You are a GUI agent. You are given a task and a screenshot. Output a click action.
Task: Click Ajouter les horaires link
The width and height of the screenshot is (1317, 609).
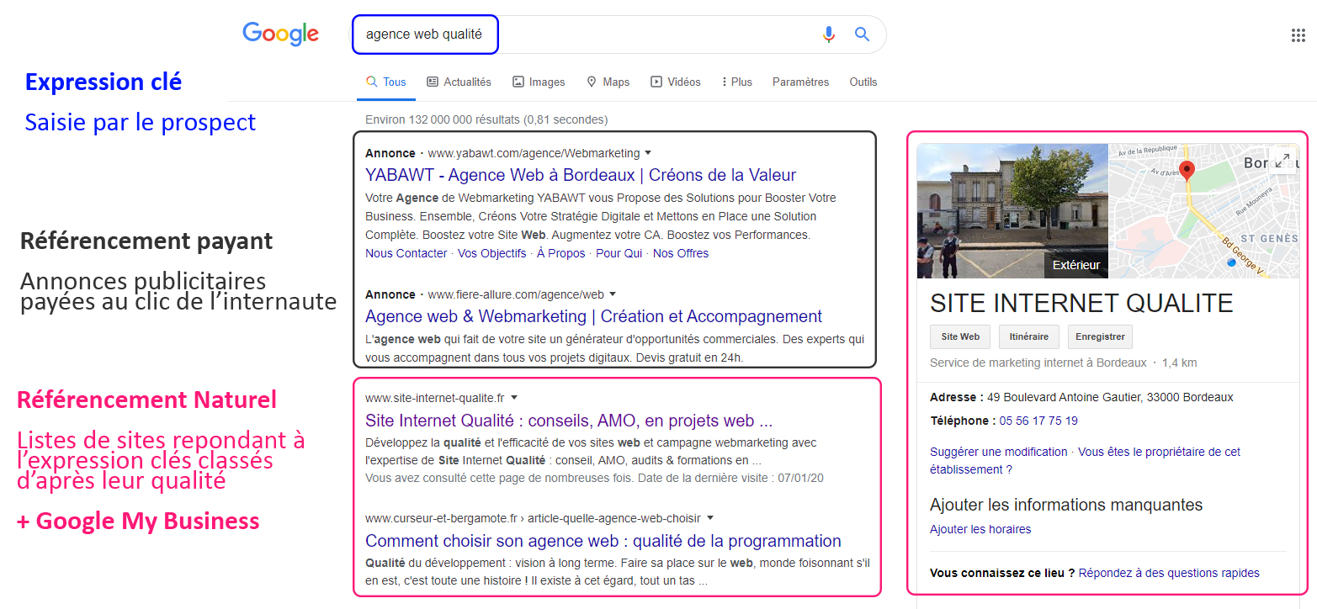(x=980, y=529)
